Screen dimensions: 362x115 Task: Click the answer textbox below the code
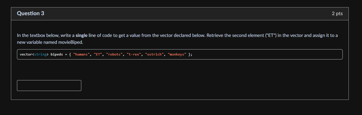pyautogui.click(x=49, y=86)
